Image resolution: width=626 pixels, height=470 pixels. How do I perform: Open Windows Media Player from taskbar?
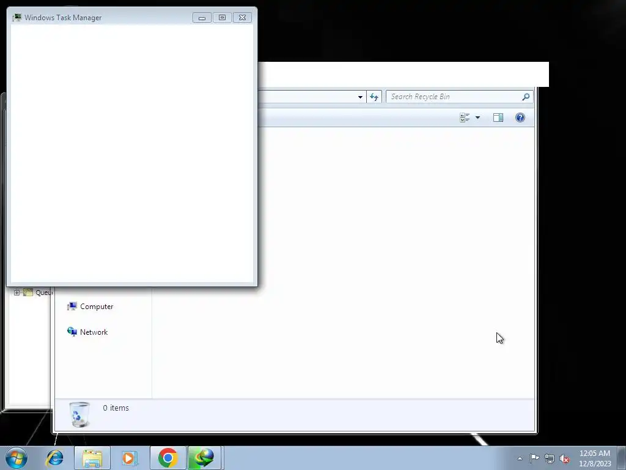coord(130,458)
